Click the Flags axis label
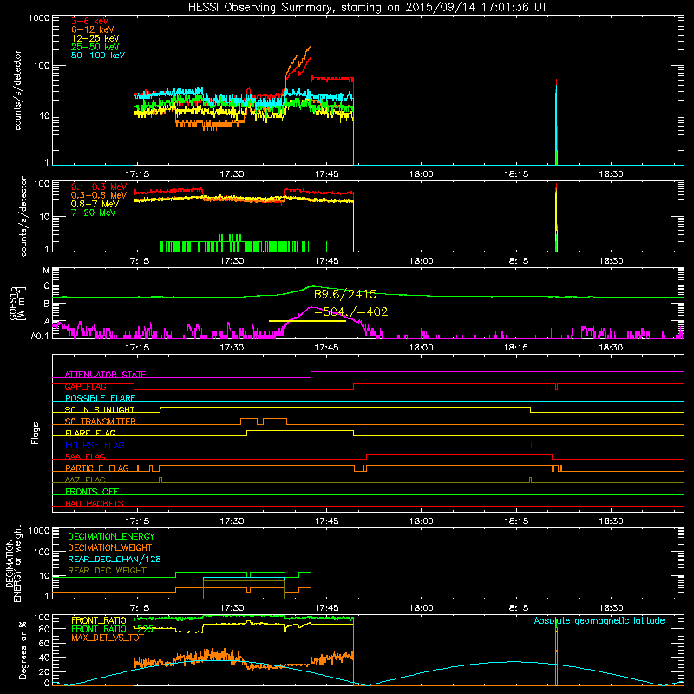Viewport: 694px width, 694px height. coord(36,433)
